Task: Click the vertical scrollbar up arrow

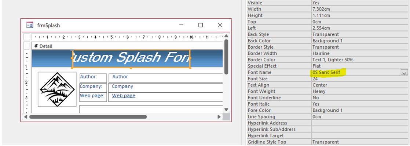Action: 226,36
